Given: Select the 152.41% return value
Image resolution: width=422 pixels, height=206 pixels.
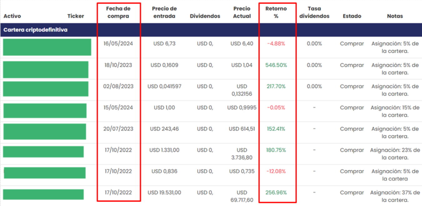Looking at the screenshot, I should pyautogui.click(x=276, y=129).
